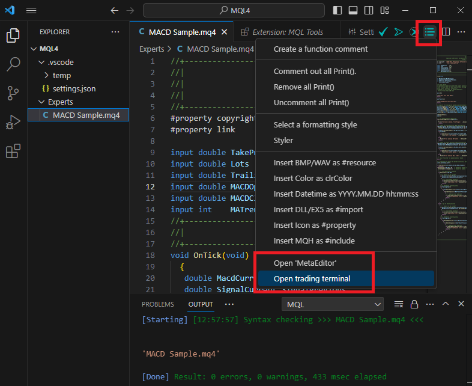Open the Source Control view
Image resolution: width=472 pixels, height=386 pixels.
coord(13,93)
